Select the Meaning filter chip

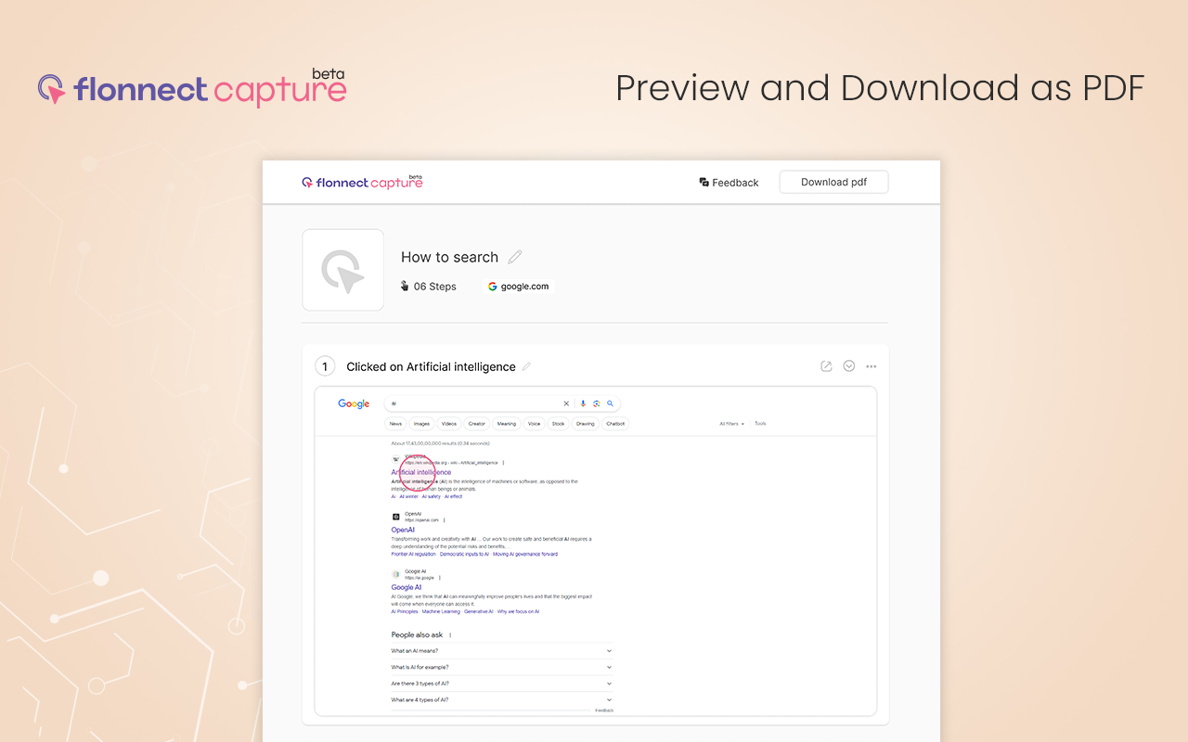[506, 424]
